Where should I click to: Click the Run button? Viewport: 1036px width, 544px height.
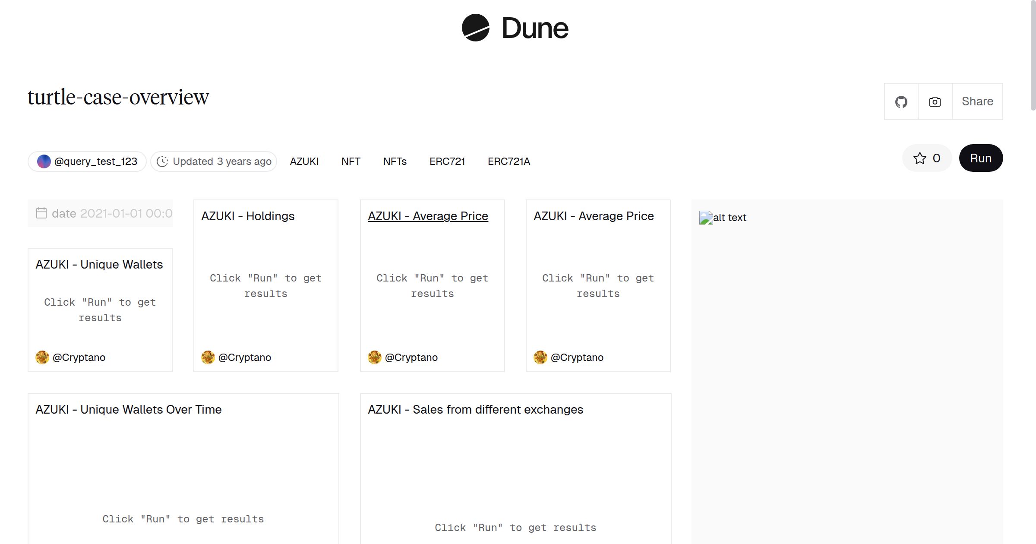click(x=980, y=158)
